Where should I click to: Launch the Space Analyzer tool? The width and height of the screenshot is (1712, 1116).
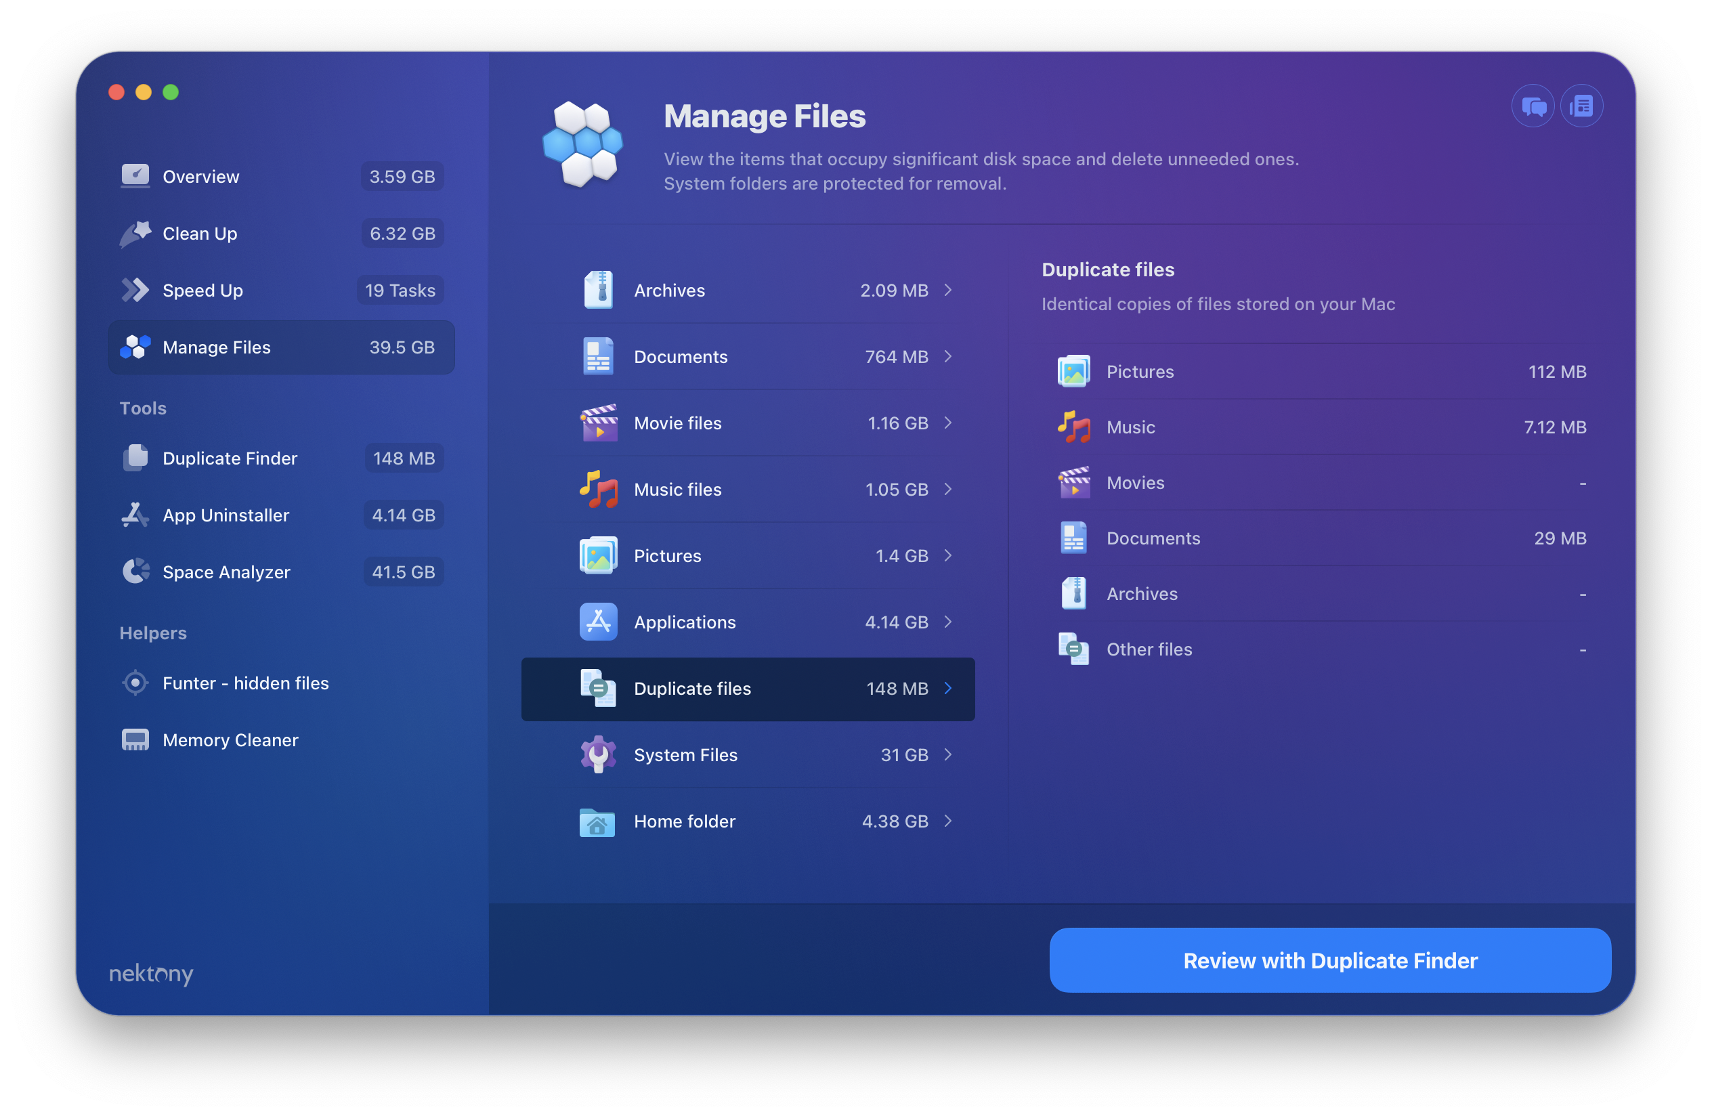pyautogui.click(x=136, y=572)
